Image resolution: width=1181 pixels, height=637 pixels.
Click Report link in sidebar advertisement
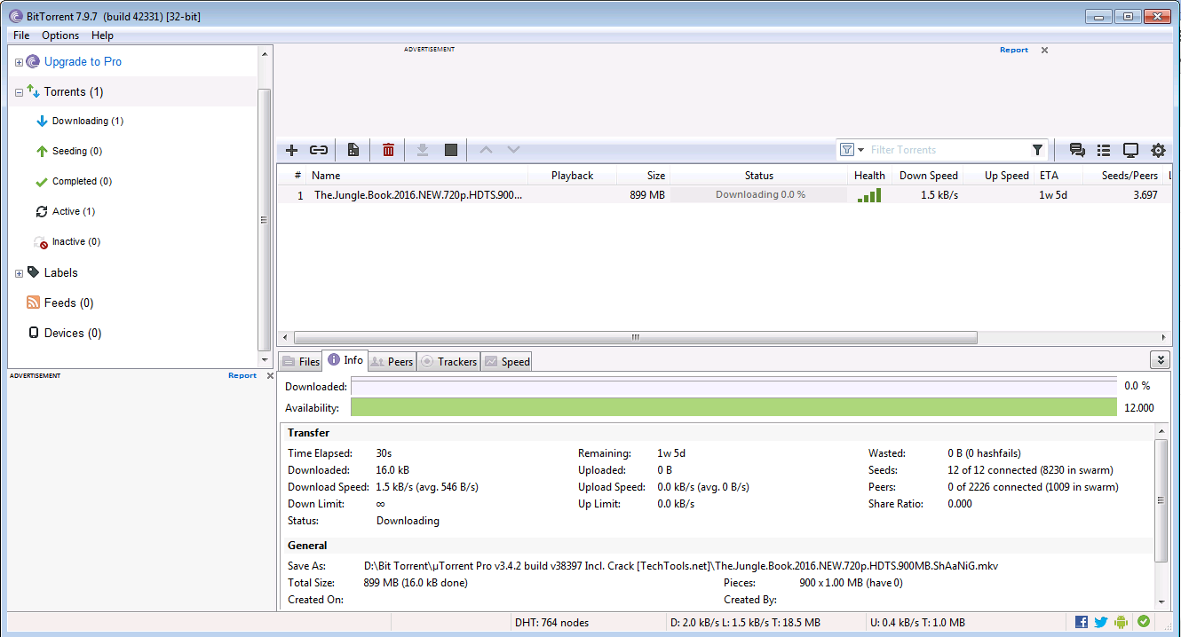click(242, 375)
